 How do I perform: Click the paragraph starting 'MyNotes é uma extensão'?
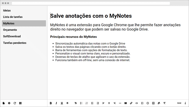(115, 27)
